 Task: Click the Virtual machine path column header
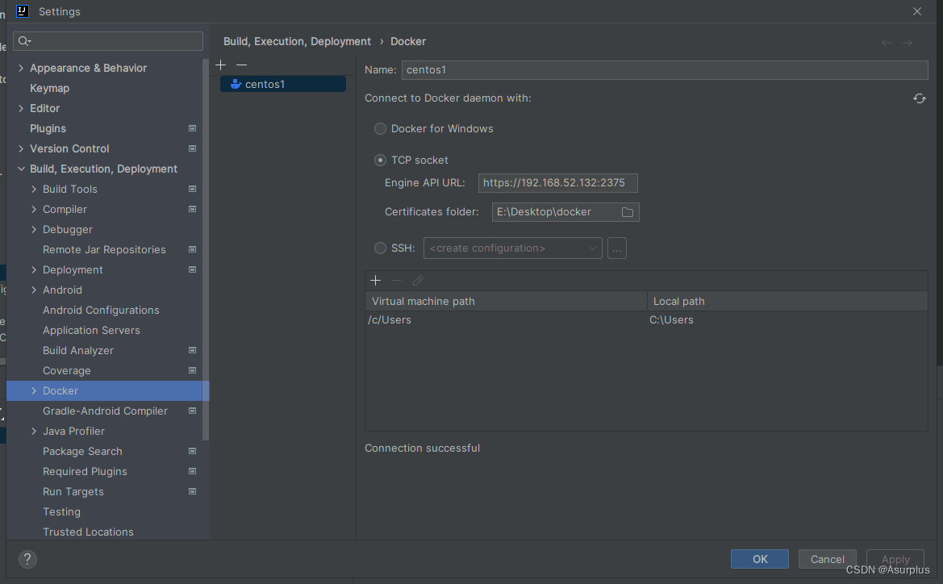(506, 302)
